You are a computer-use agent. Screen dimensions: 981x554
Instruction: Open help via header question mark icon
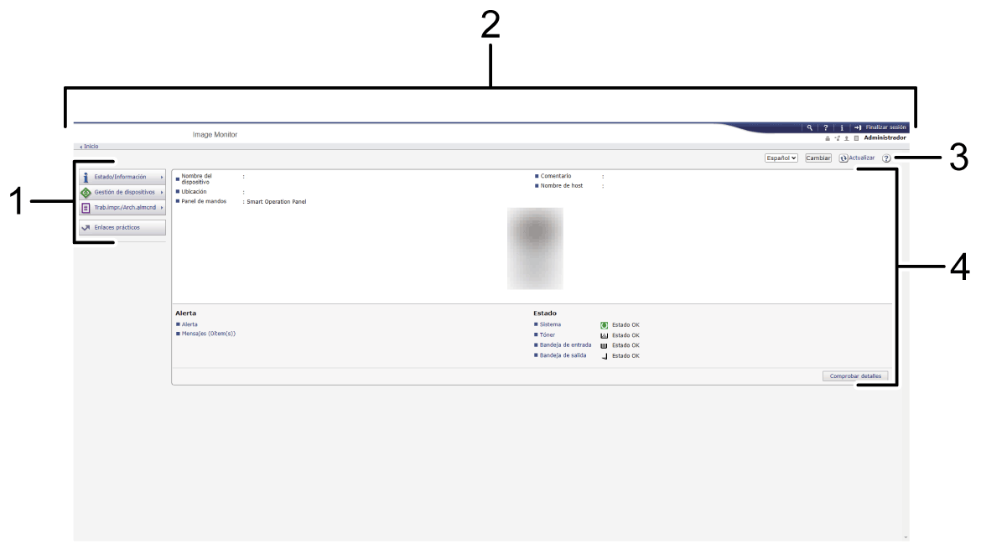(826, 127)
